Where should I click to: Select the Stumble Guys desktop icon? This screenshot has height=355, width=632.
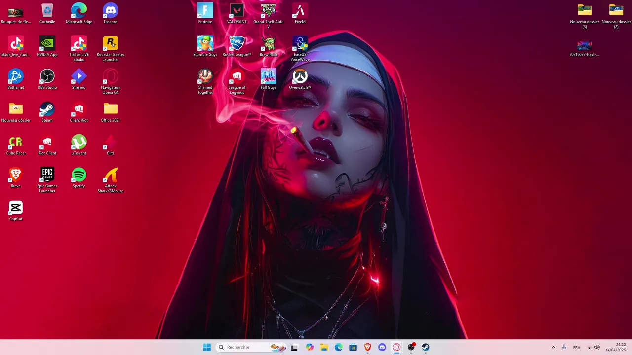pos(205,46)
